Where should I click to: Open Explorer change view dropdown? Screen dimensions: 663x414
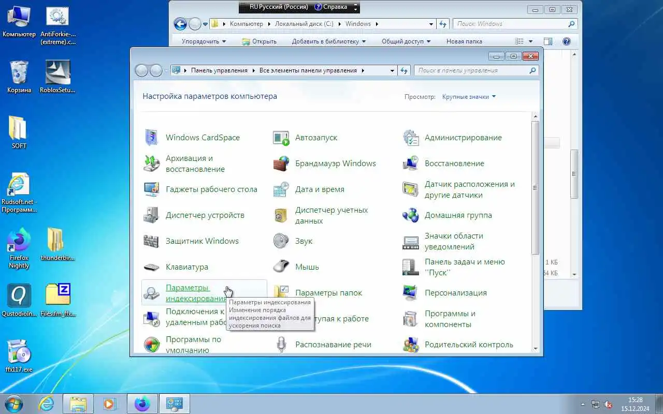coord(531,41)
